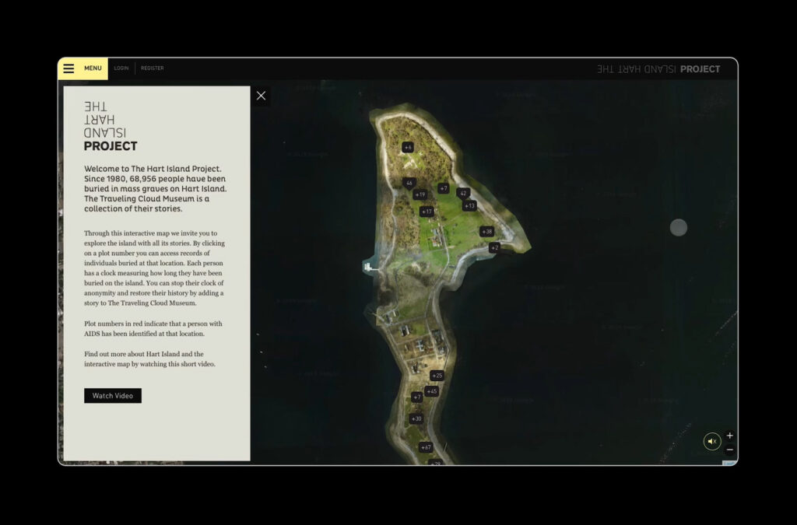Select the +67 plot marker
The width and height of the screenshot is (797, 525).
pos(426,447)
